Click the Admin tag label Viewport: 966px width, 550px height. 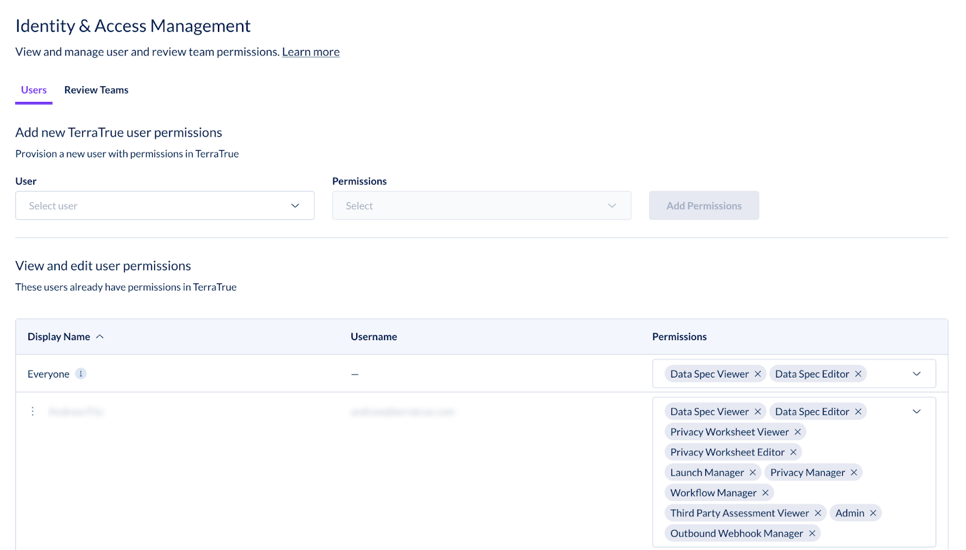(850, 513)
